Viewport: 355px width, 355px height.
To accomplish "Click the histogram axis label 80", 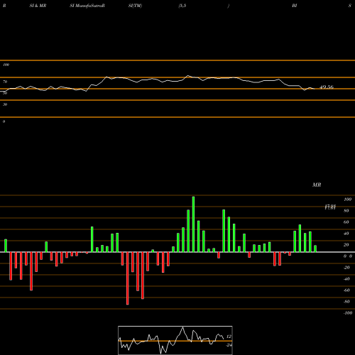I will (x=346, y=211).
